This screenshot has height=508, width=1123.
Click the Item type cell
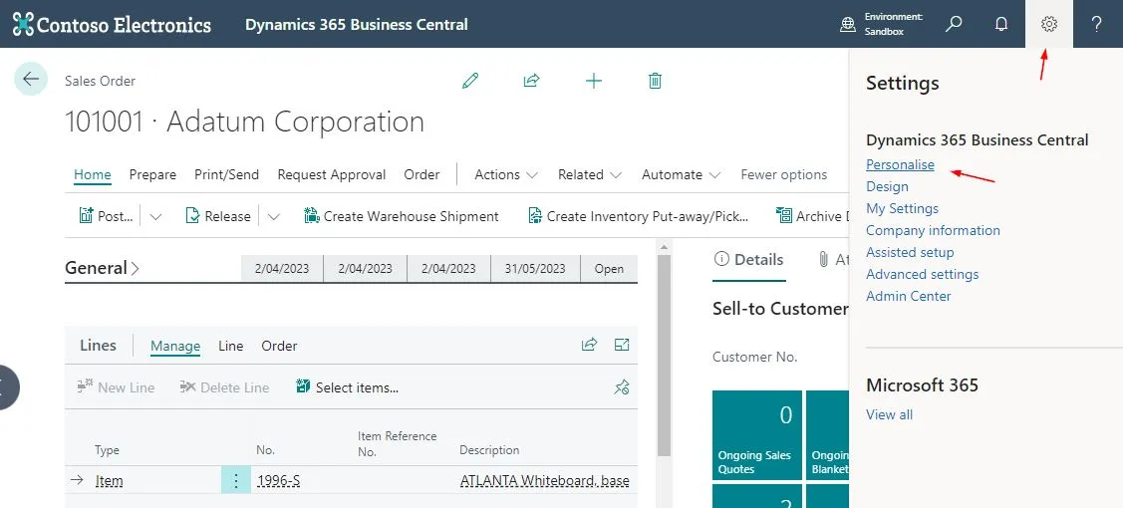tap(109, 481)
